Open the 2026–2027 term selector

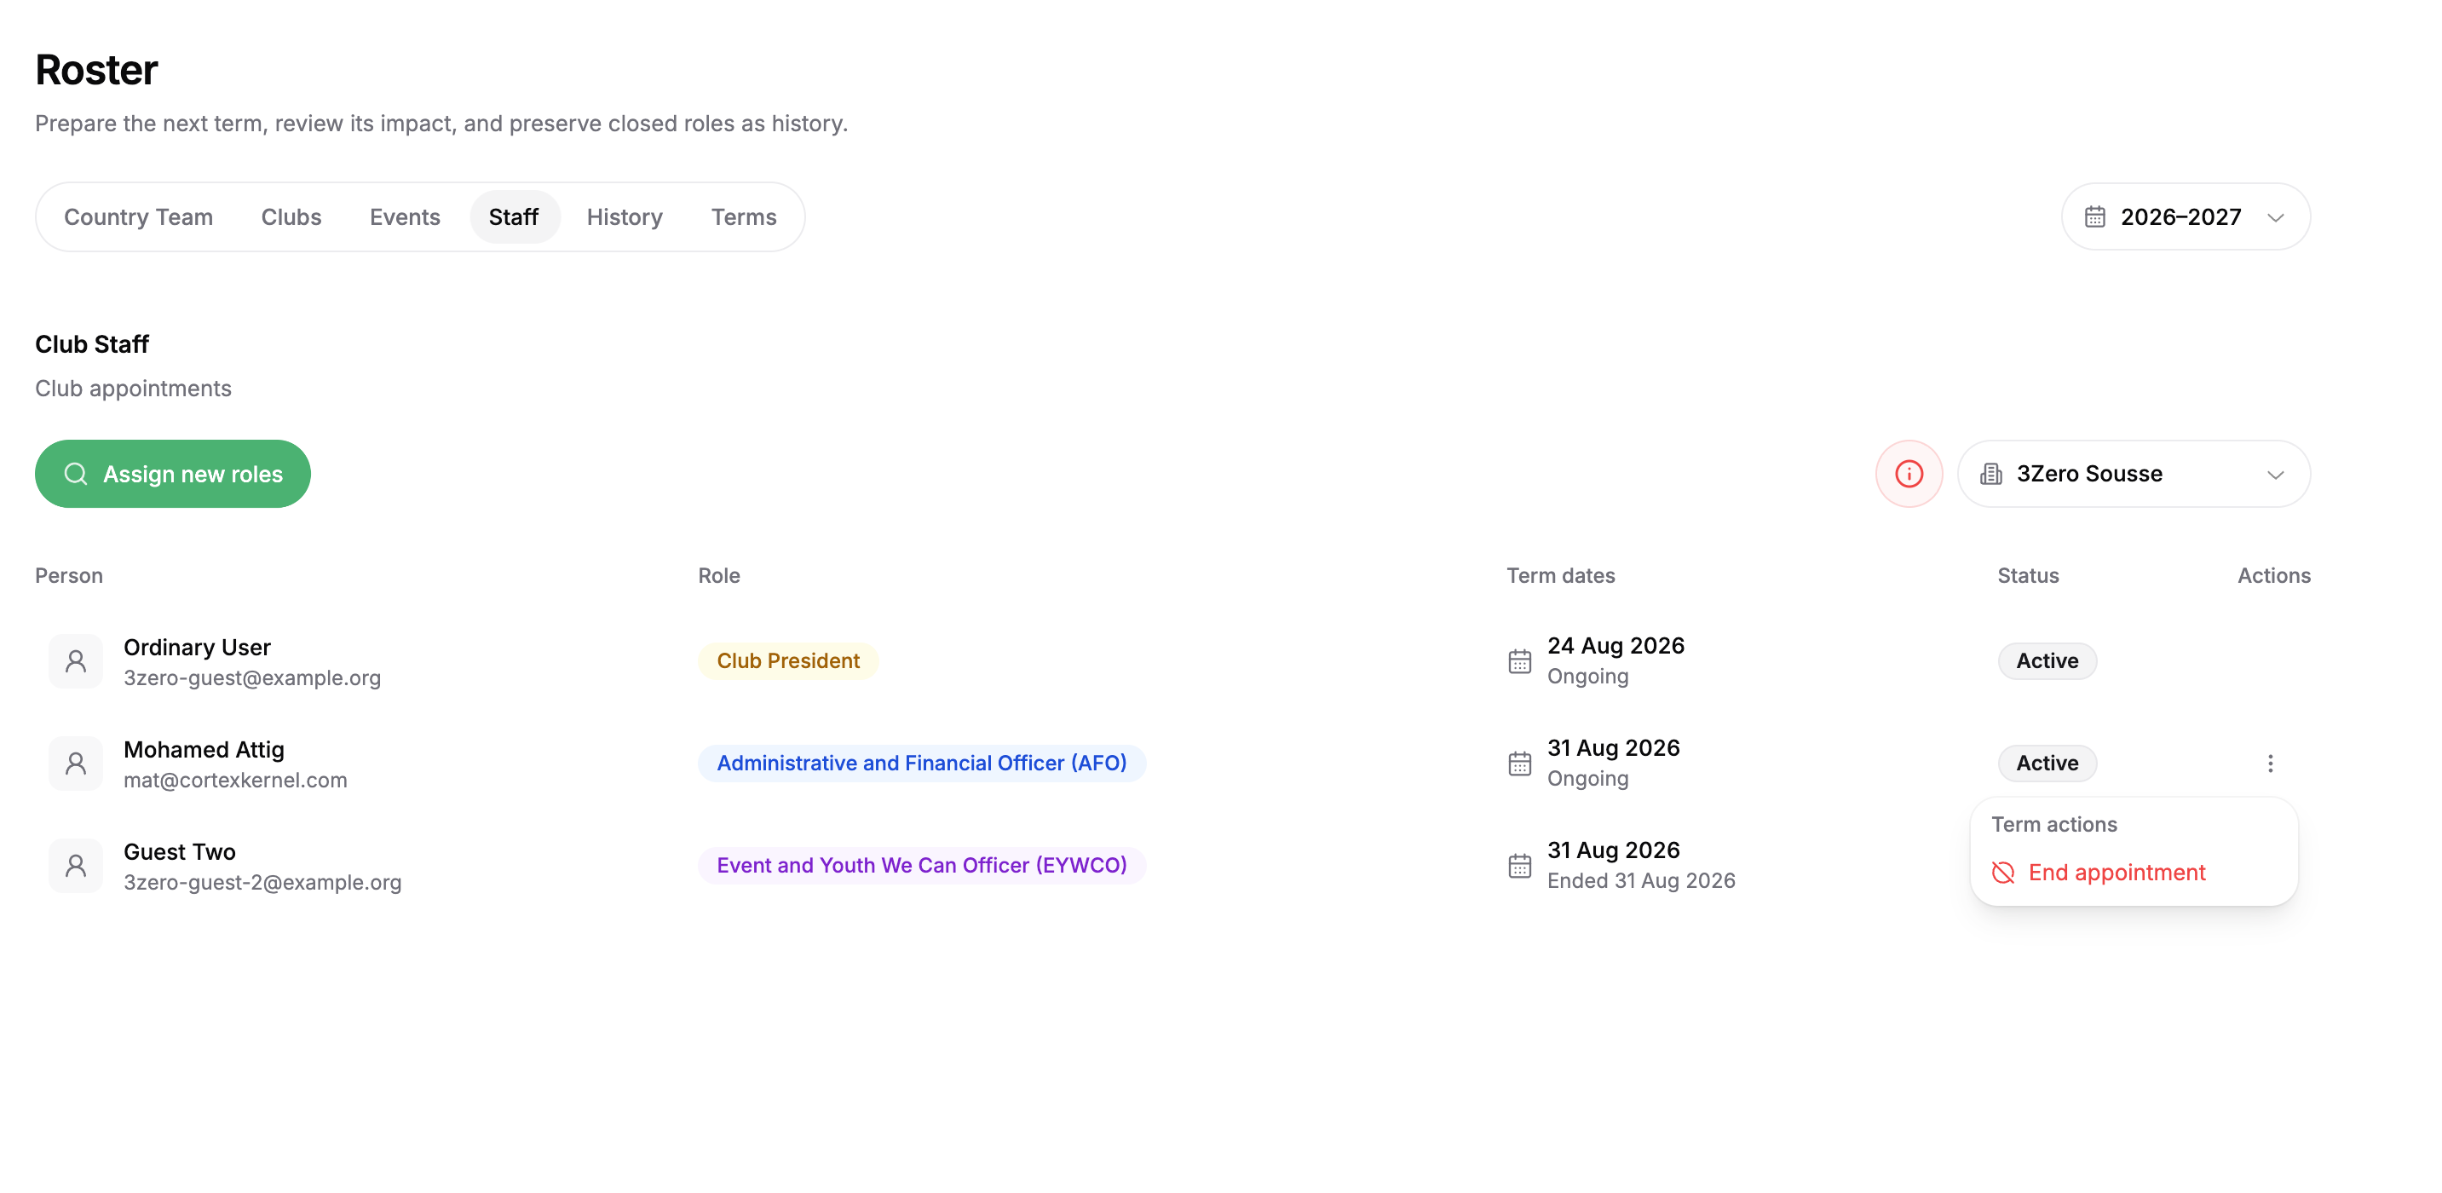coord(2185,217)
